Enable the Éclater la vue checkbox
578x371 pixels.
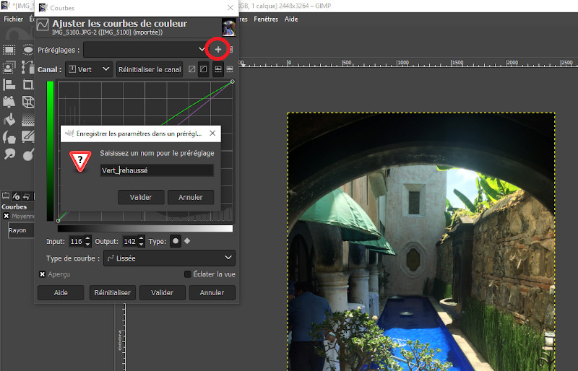click(188, 274)
